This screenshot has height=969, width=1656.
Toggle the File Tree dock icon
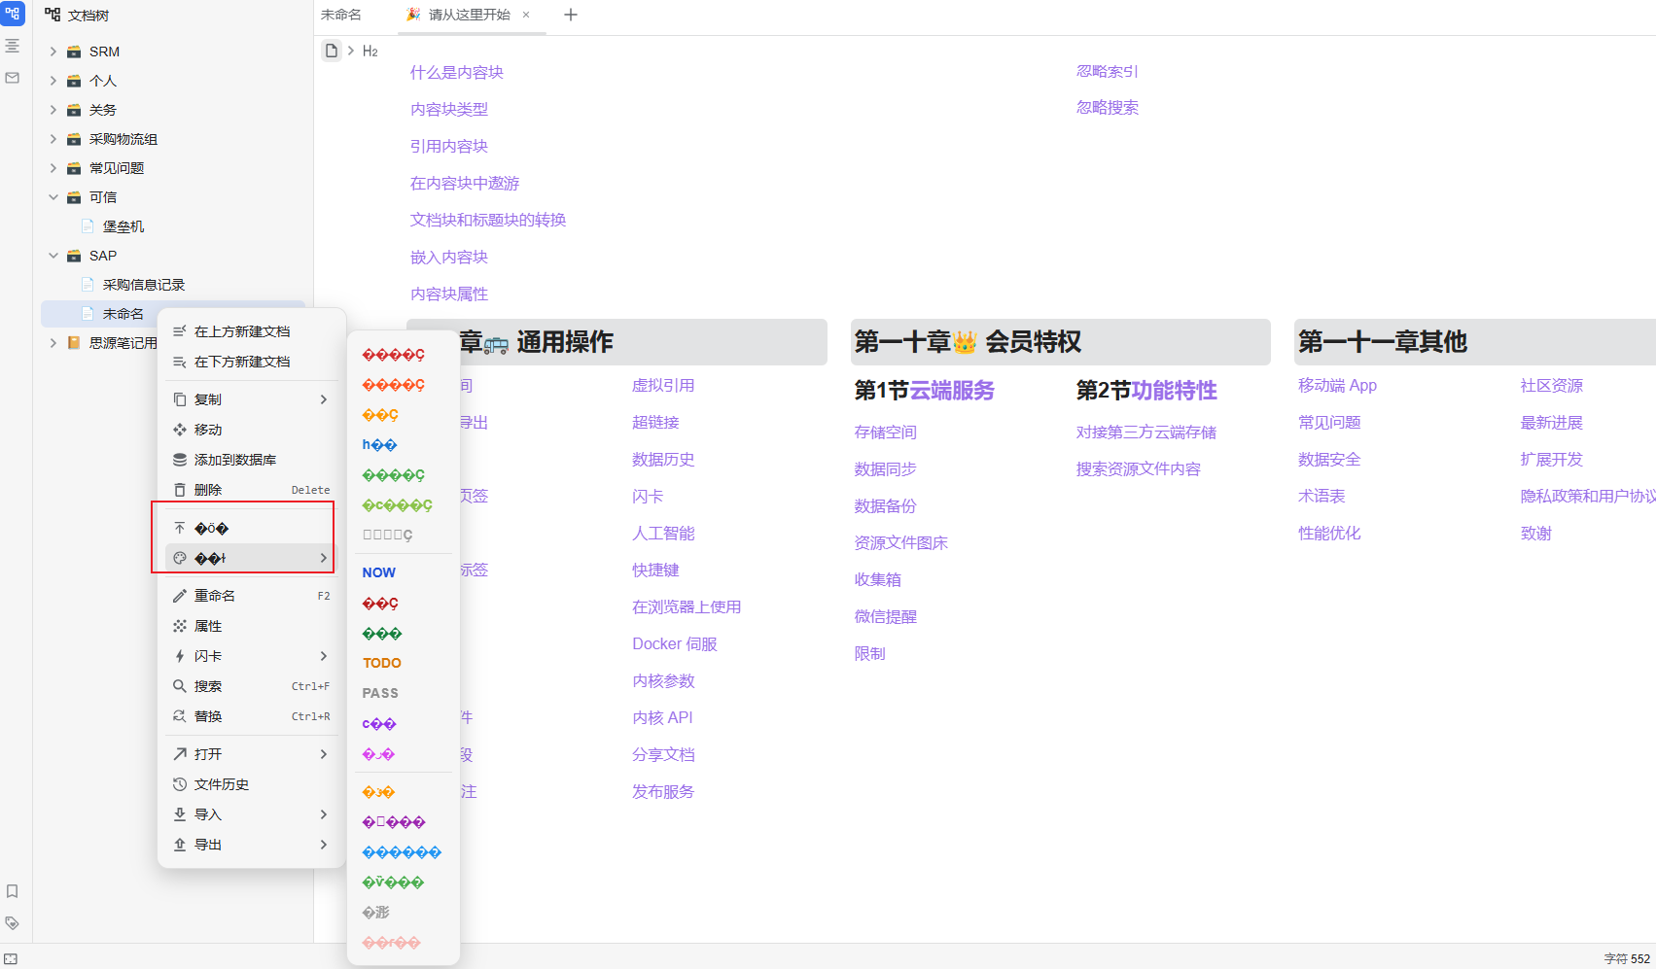pos(13,15)
